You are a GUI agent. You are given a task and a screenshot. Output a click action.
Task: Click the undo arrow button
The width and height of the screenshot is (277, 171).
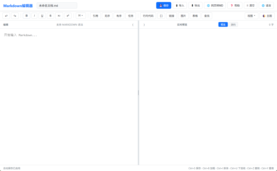point(6,16)
